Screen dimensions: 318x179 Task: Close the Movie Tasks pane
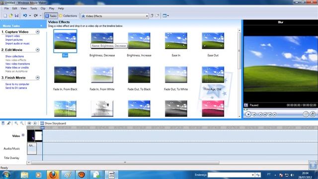tap(41, 26)
